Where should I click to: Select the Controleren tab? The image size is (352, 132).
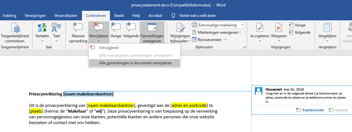tap(96, 16)
